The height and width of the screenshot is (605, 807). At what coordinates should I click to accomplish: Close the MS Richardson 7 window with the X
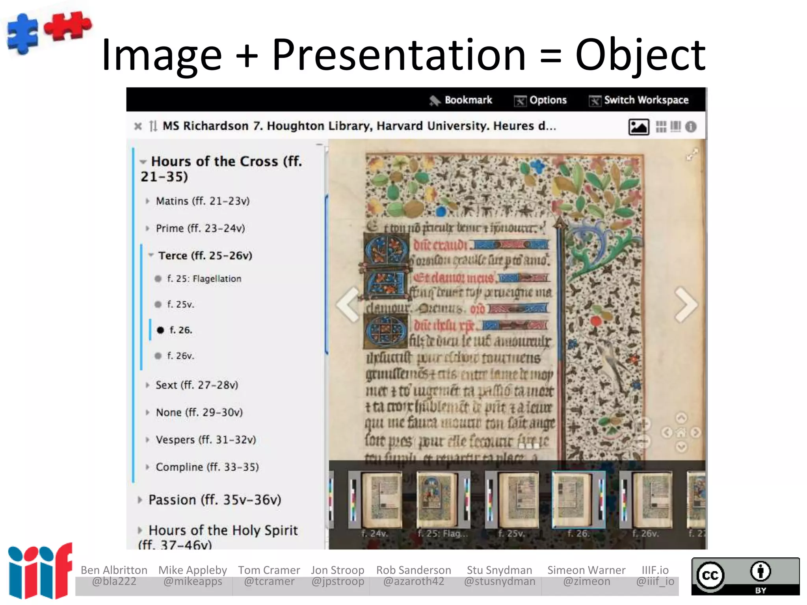pyautogui.click(x=138, y=126)
